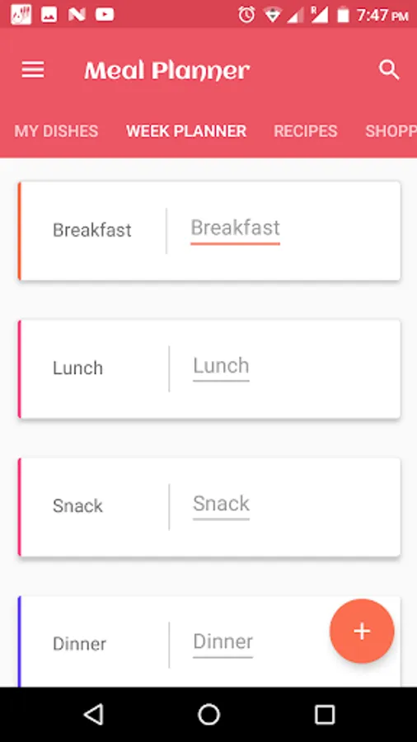The height and width of the screenshot is (742, 417).
Task: Open the Recipes tab
Action: [x=306, y=131]
